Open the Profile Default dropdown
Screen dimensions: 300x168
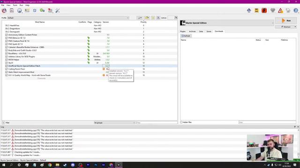coord(68,18)
